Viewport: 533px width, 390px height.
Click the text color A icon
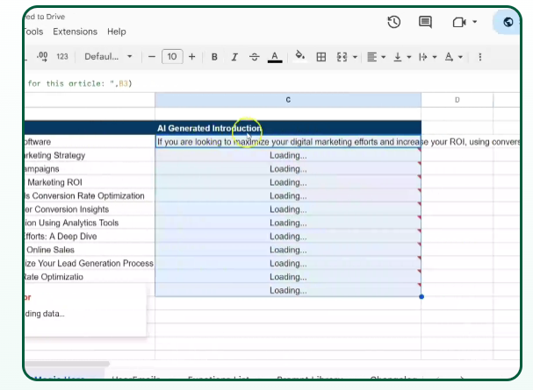(x=275, y=57)
